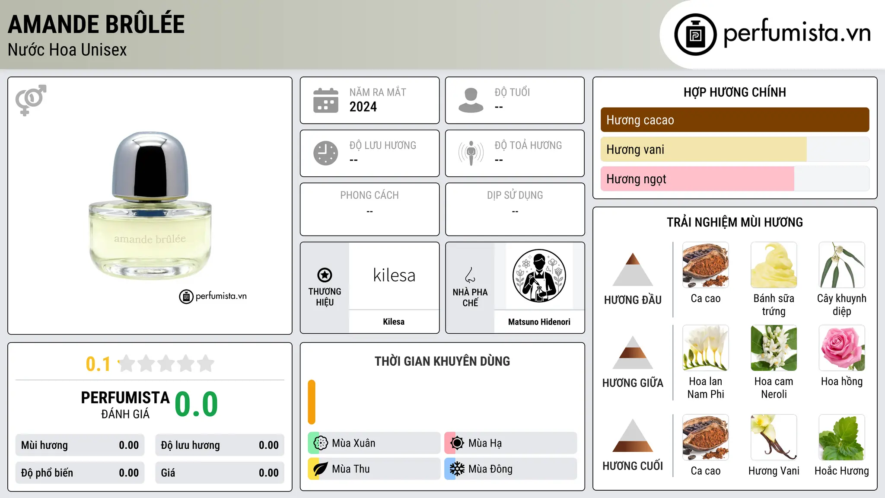Click the star badge icon above Thương hiệu
885x498 pixels.
pos(325,275)
